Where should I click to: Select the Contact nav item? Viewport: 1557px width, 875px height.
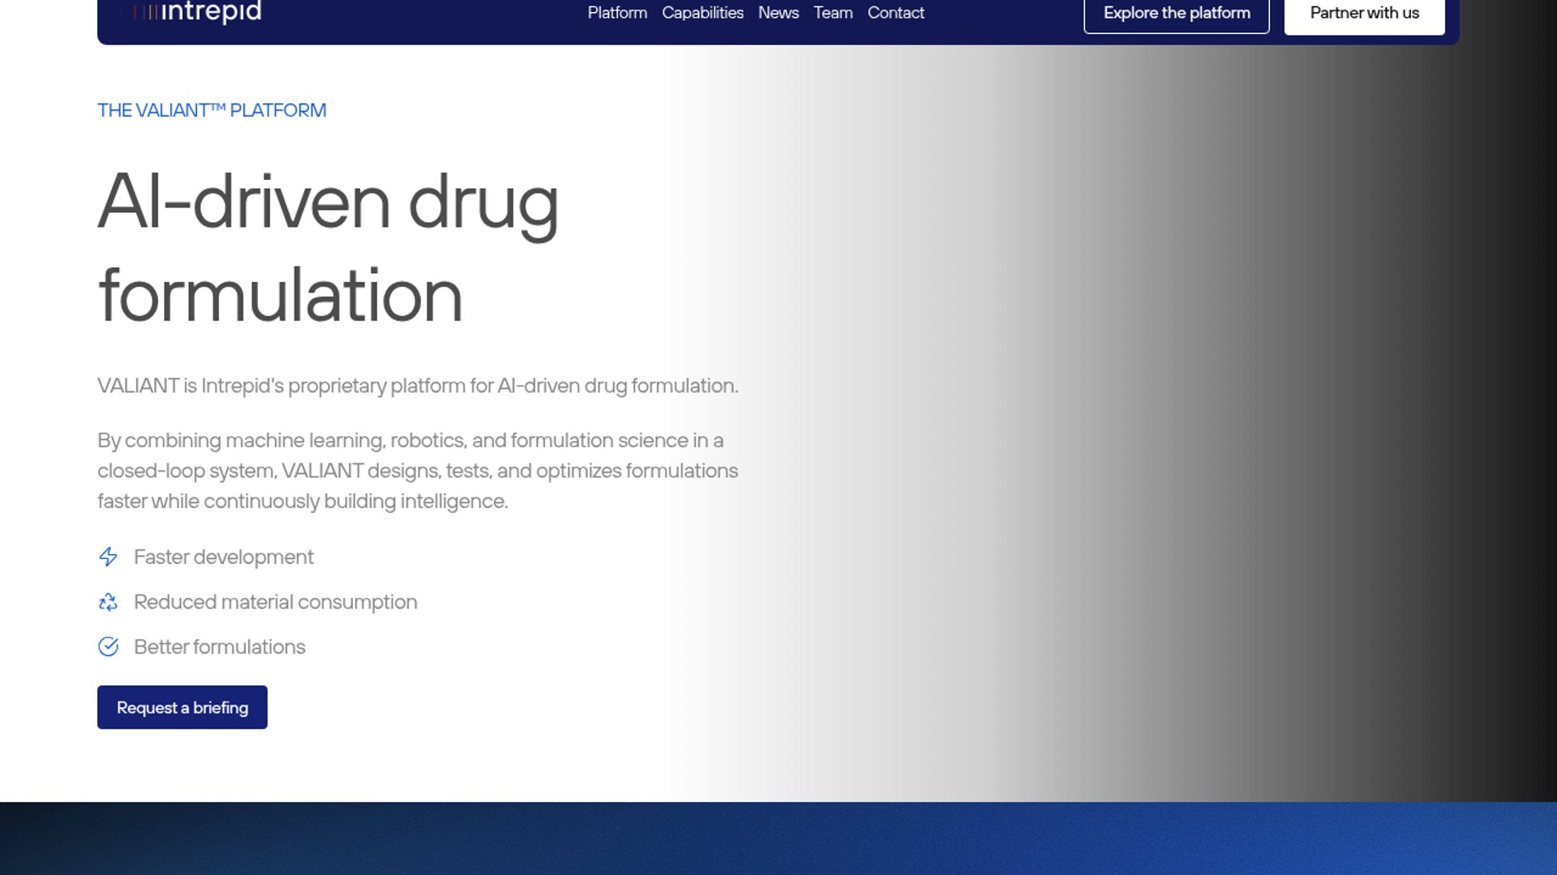(895, 13)
